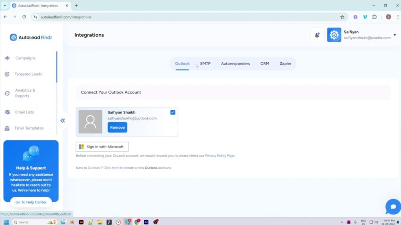Open the tab search dropdown arrow
The width and height of the screenshot is (401, 225).
pyautogui.click(x=5, y=5)
